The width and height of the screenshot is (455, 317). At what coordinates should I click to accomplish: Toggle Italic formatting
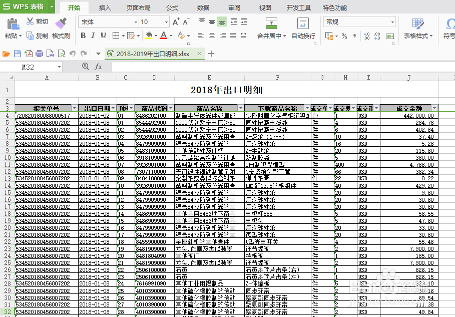(x=93, y=36)
